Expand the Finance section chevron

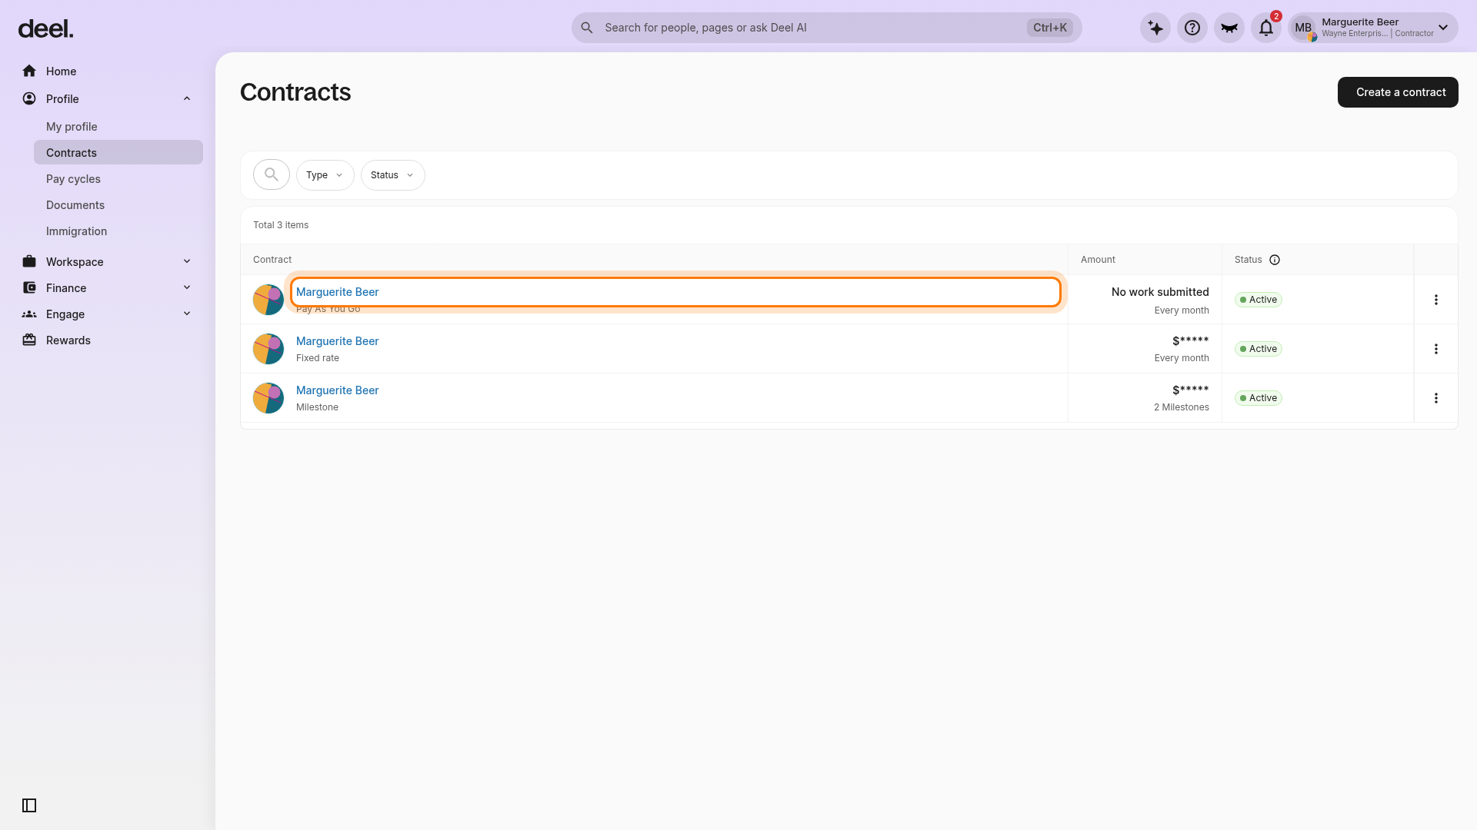click(187, 287)
